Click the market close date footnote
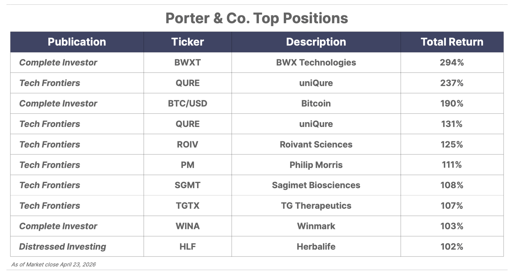 53,265
